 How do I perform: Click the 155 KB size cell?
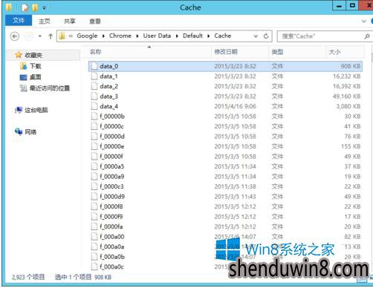351,146
